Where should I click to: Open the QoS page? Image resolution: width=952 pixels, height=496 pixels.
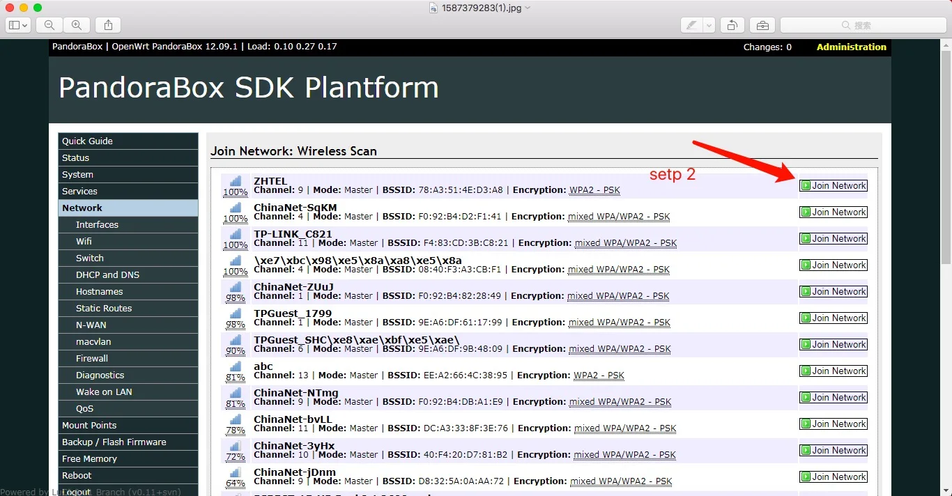coord(128,408)
